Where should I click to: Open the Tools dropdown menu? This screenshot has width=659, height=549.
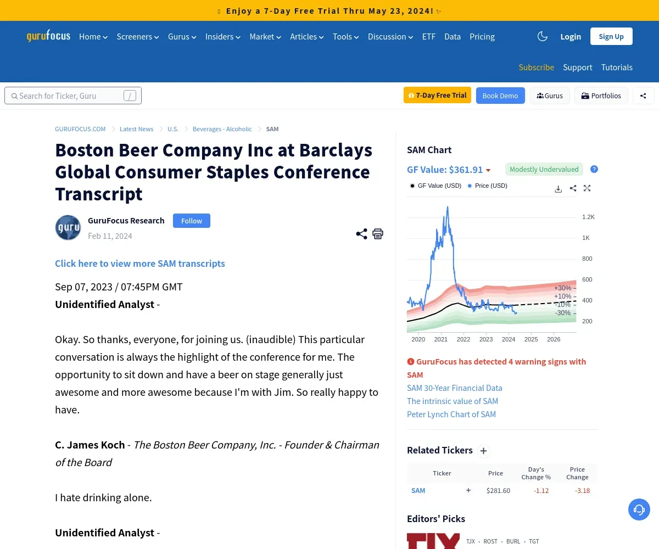coord(346,36)
